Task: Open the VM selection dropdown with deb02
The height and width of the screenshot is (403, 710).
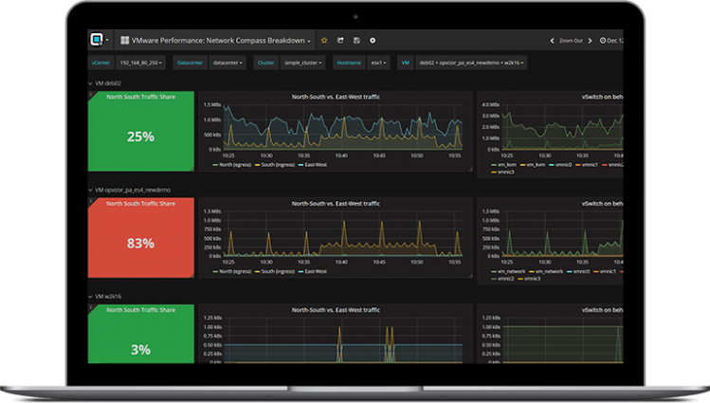Action: pos(471,63)
